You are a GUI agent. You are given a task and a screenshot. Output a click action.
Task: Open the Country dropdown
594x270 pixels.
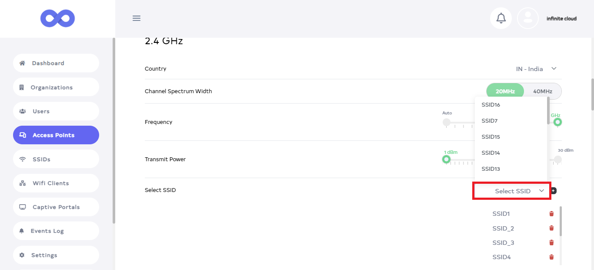click(x=535, y=69)
